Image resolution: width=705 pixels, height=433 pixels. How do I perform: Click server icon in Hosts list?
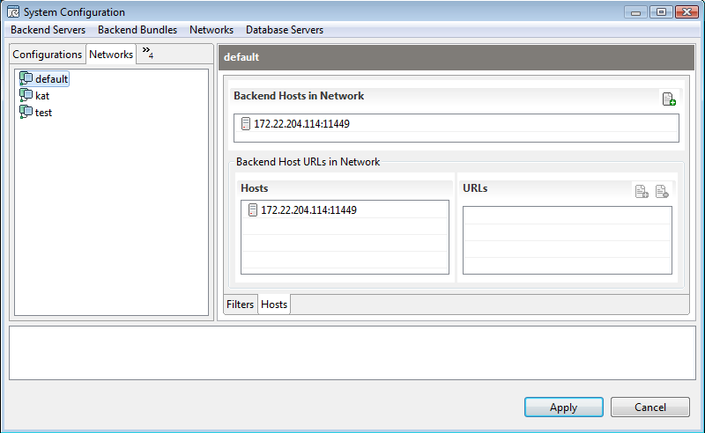coord(253,209)
